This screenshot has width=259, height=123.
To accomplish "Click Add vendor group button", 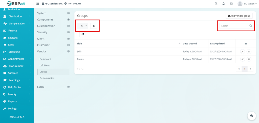I will pyautogui.click(x=239, y=16).
